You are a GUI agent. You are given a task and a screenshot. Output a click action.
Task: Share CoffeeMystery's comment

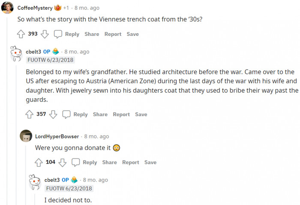coord(92,34)
